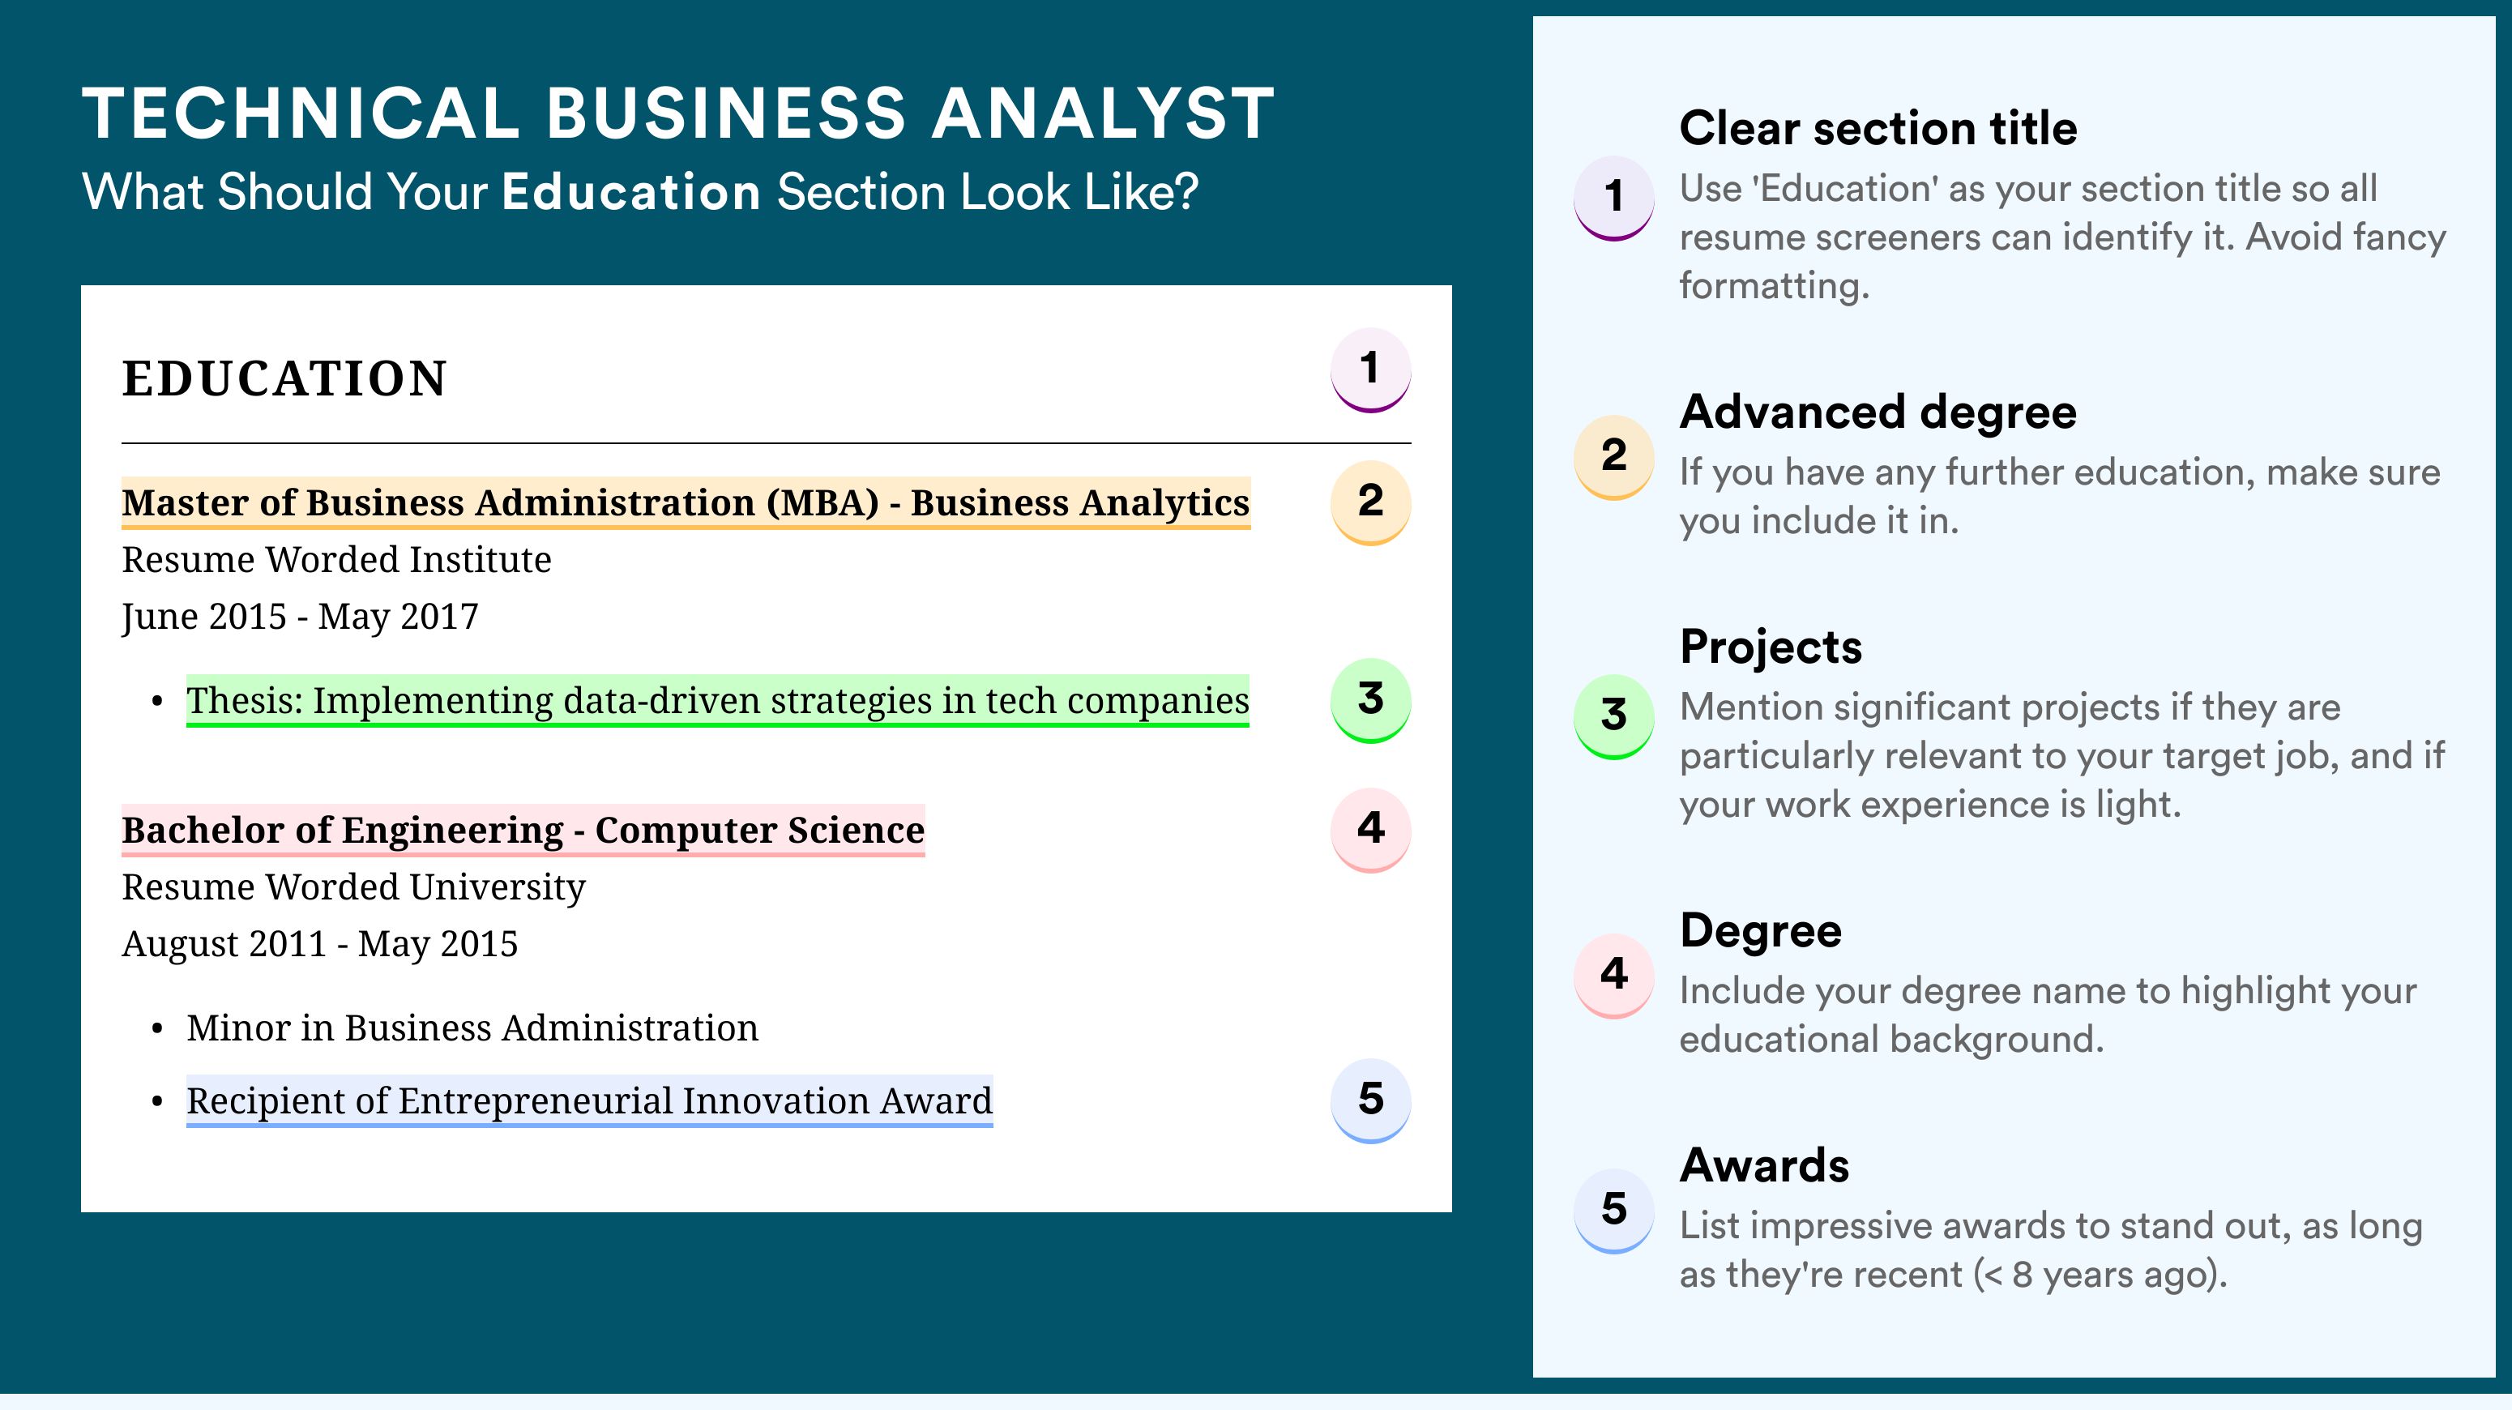Click the pink 4 badge next to Degree heading
This screenshot has height=1410, width=2512.
pos(1614,976)
